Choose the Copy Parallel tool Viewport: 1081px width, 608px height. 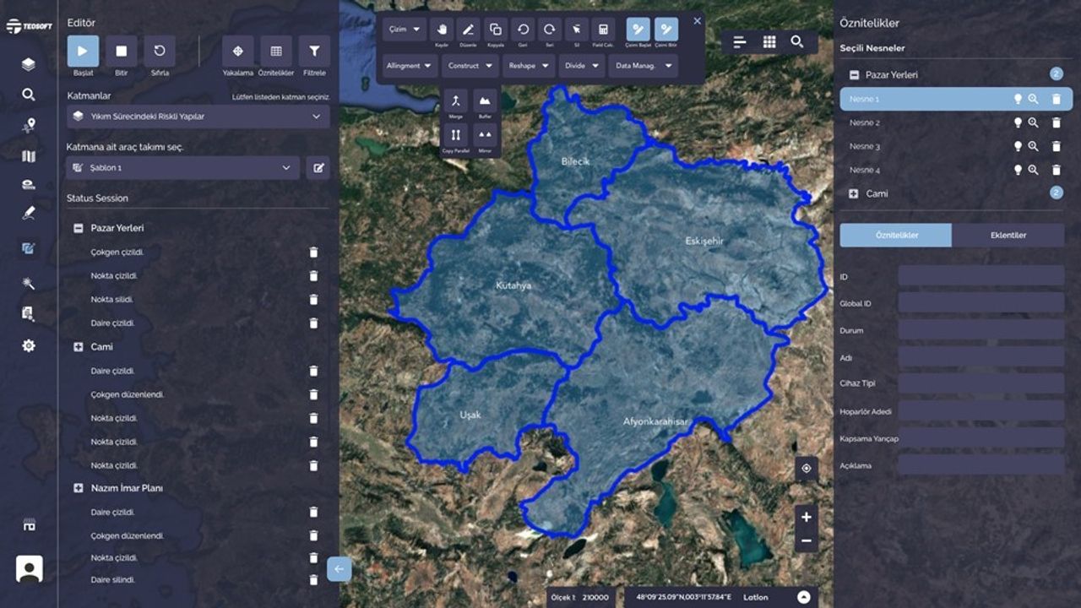(455, 135)
